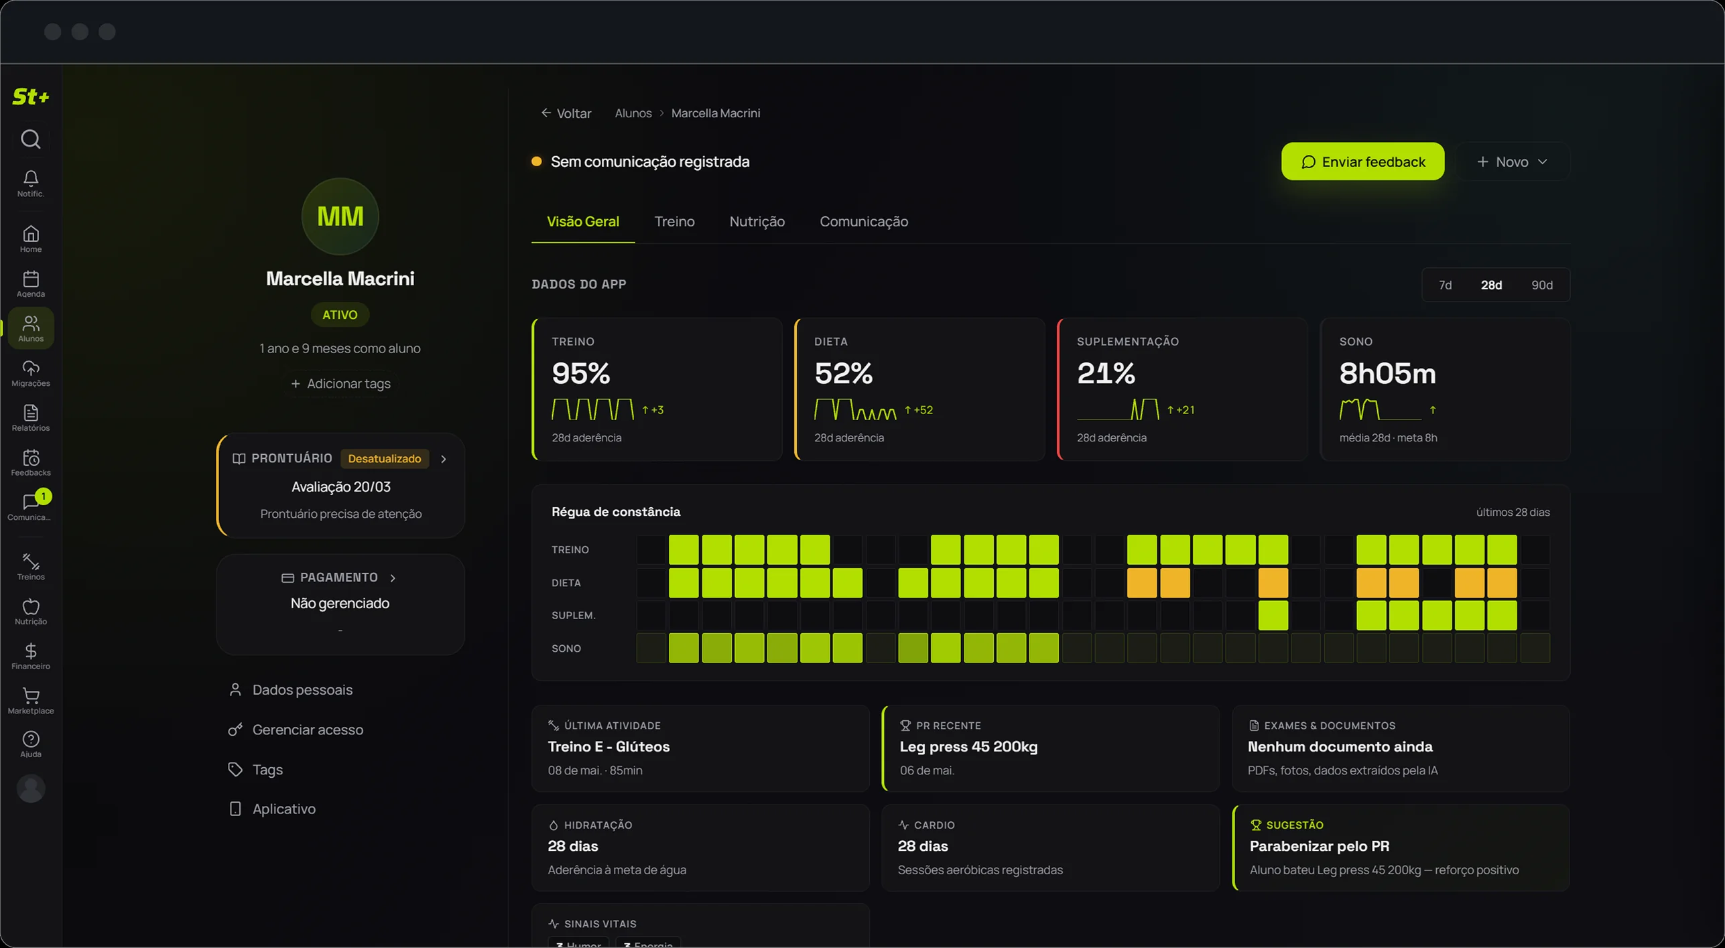Click the Voltar back link
Screen dimensions: 1725x948
[566, 113]
